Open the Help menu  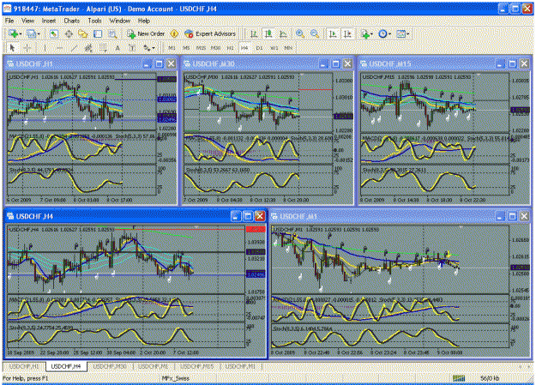click(144, 21)
